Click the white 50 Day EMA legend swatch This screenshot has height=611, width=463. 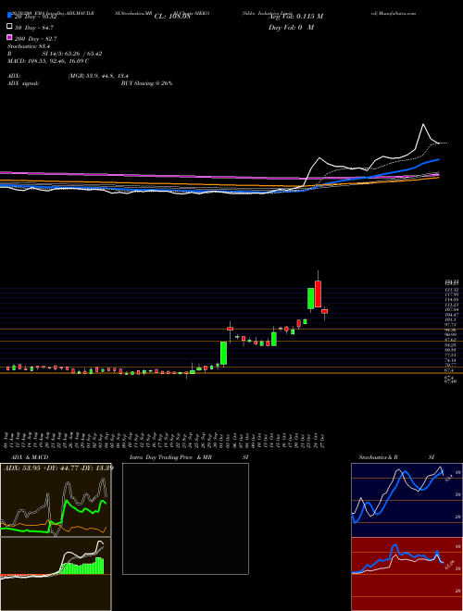[x=9, y=27]
